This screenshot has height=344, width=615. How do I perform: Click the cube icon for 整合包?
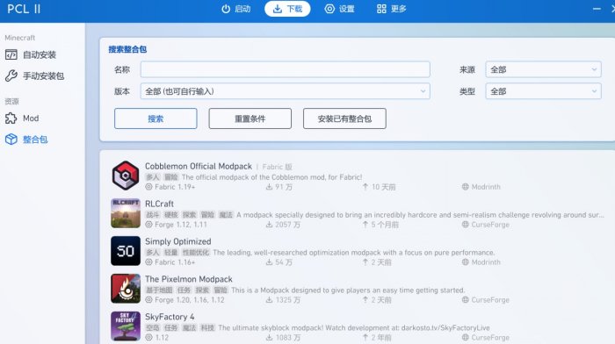pos(11,139)
